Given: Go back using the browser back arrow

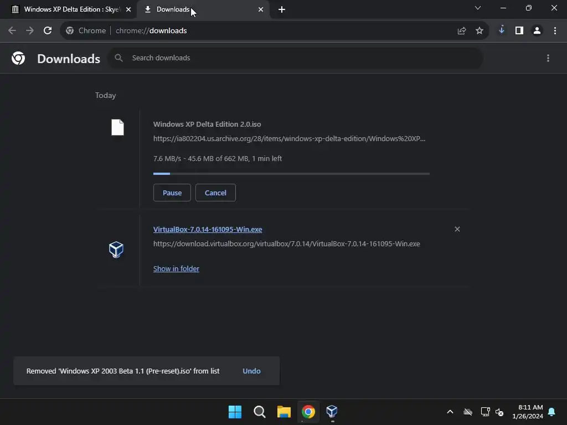Looking at the screenshot, I should [12, 31].
